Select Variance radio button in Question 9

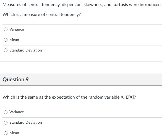[x=6, y=112]
